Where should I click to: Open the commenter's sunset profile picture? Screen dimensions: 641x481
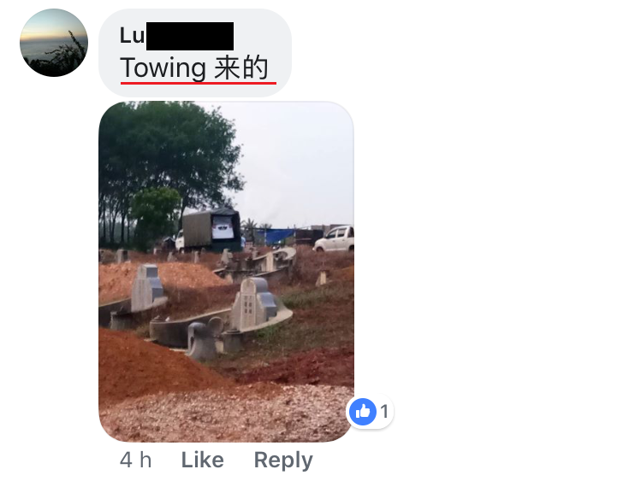point(54,43)
